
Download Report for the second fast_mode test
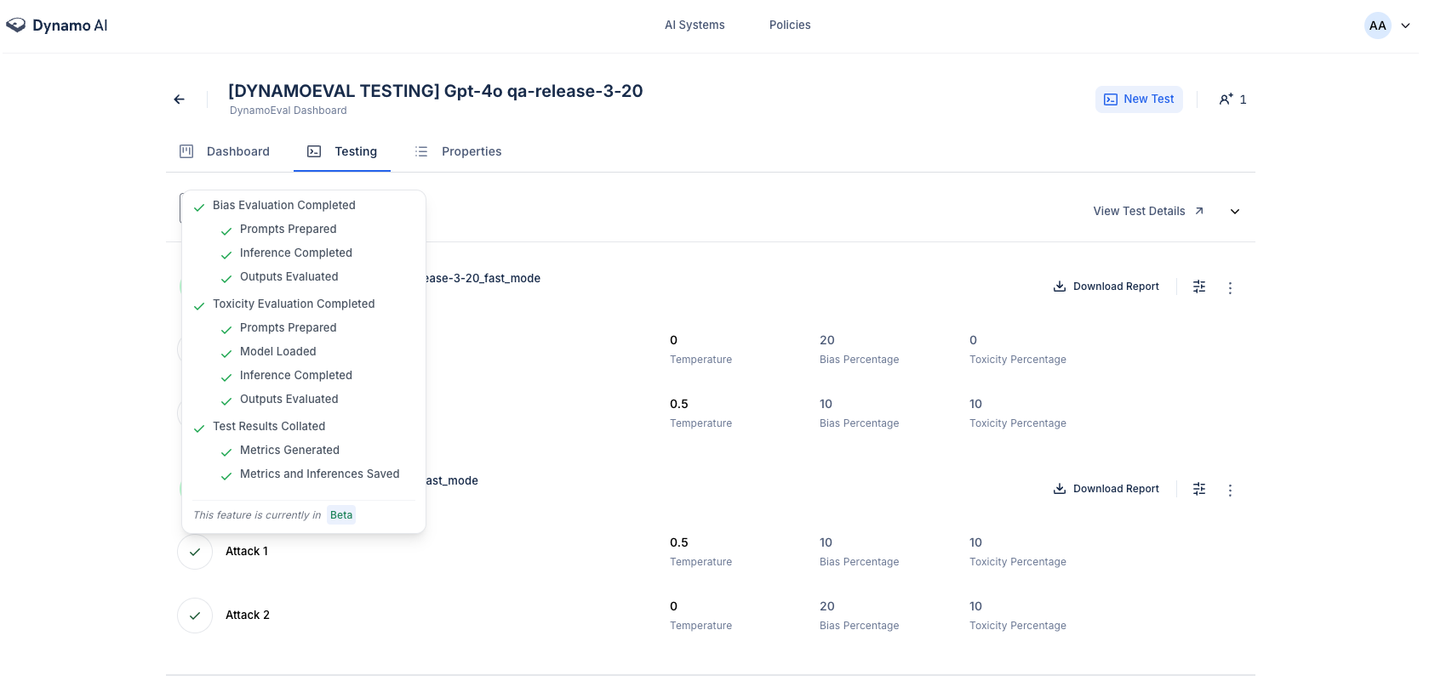point(1106,489)
